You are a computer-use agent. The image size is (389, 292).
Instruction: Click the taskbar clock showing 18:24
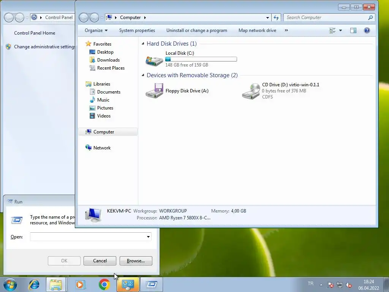[368, 285]
